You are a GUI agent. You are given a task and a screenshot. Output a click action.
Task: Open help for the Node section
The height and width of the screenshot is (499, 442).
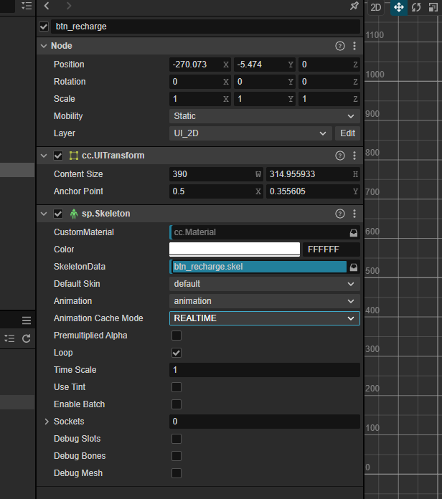340,46
